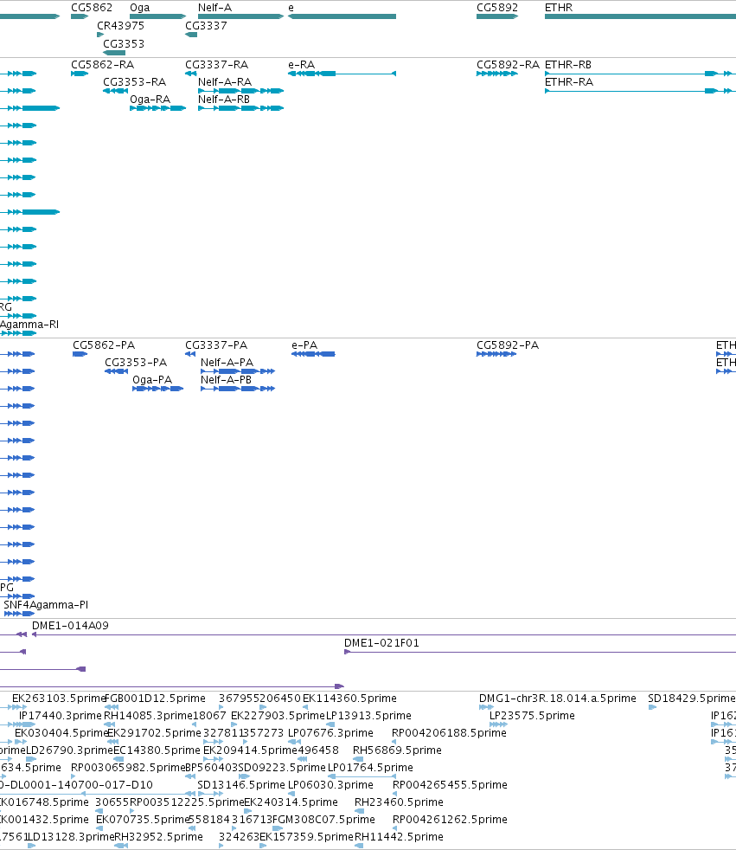This screenshot has height=850, width=736.
Task: Click EST label RH32952.5prime
Action: pyautogui.click(x=158, y=837)
